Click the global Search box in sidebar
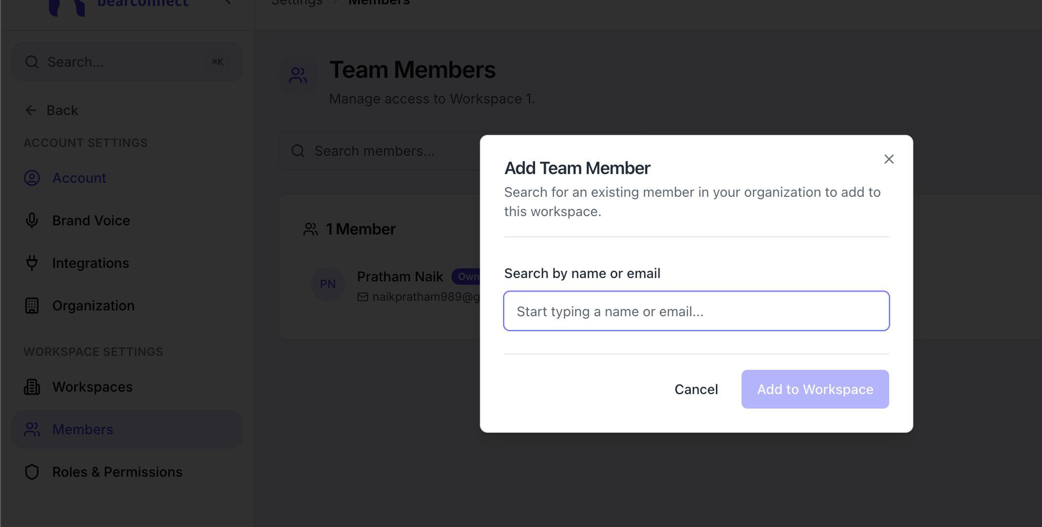The width and height of the screenshot is (1042, 527). click(x=127, y=62)
